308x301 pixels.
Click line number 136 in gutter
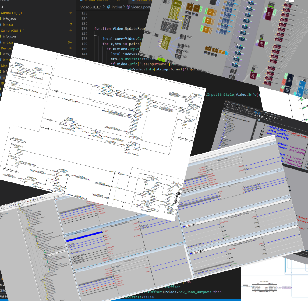[84, 29]
